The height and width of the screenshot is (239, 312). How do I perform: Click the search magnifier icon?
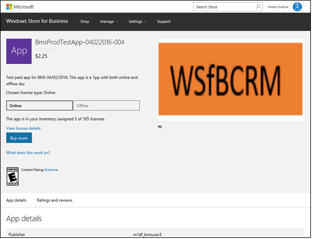pos(258,6)
